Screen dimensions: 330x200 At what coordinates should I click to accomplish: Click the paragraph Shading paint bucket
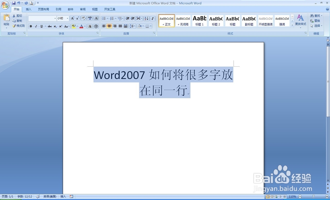click(x=139, y=26)
